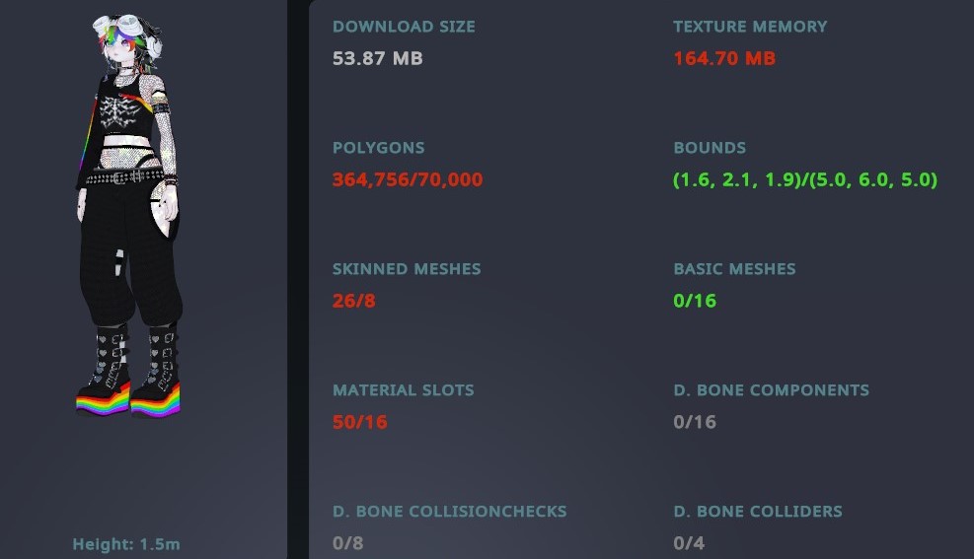The height and width of the screenshot is (559, 974).
Task: Select the green bounds dimensions value
Action: click(x=805, y=179)
